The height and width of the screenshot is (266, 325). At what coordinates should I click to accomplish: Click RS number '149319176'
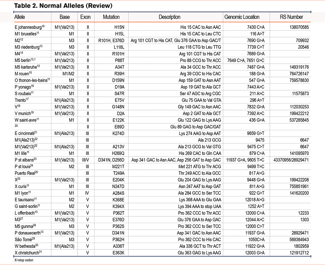pos(299,67)
